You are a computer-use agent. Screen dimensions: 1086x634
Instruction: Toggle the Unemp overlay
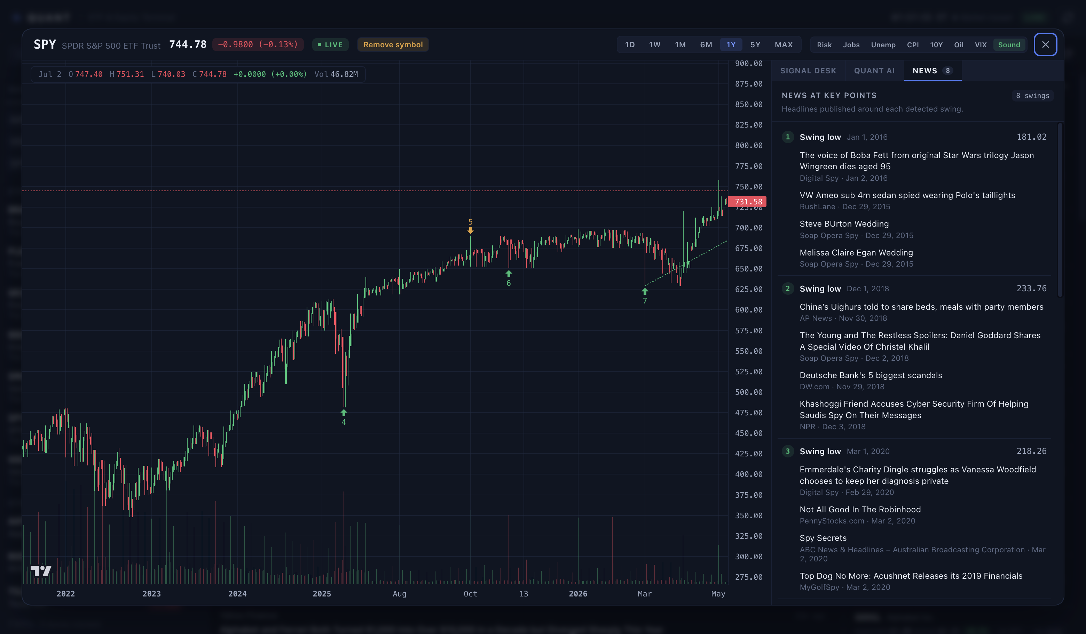[x=883, y=45]
